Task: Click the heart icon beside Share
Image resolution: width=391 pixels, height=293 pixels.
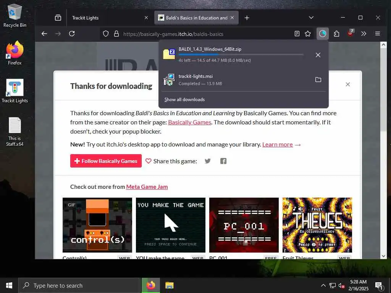Action: 149,161
